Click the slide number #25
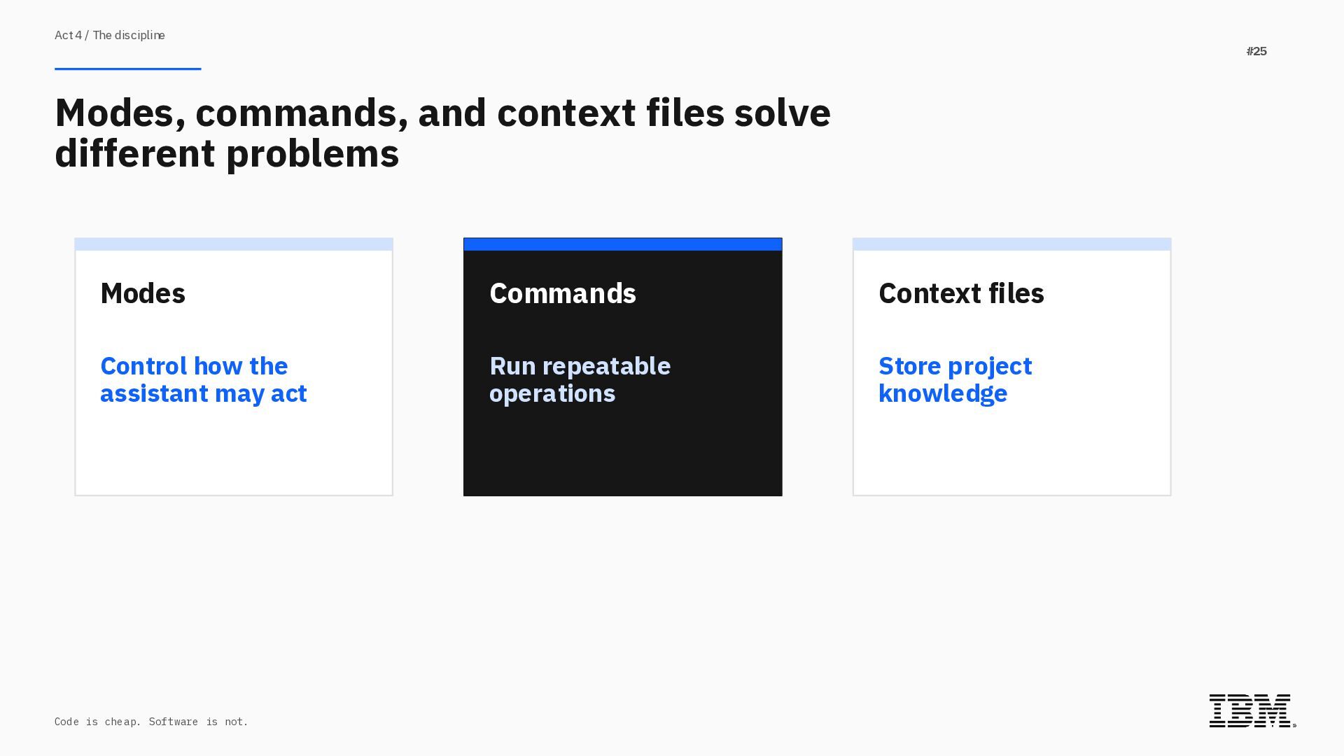Image resolution: width=1344 pixels, height=756 pixels. [x=1256, y=52]
